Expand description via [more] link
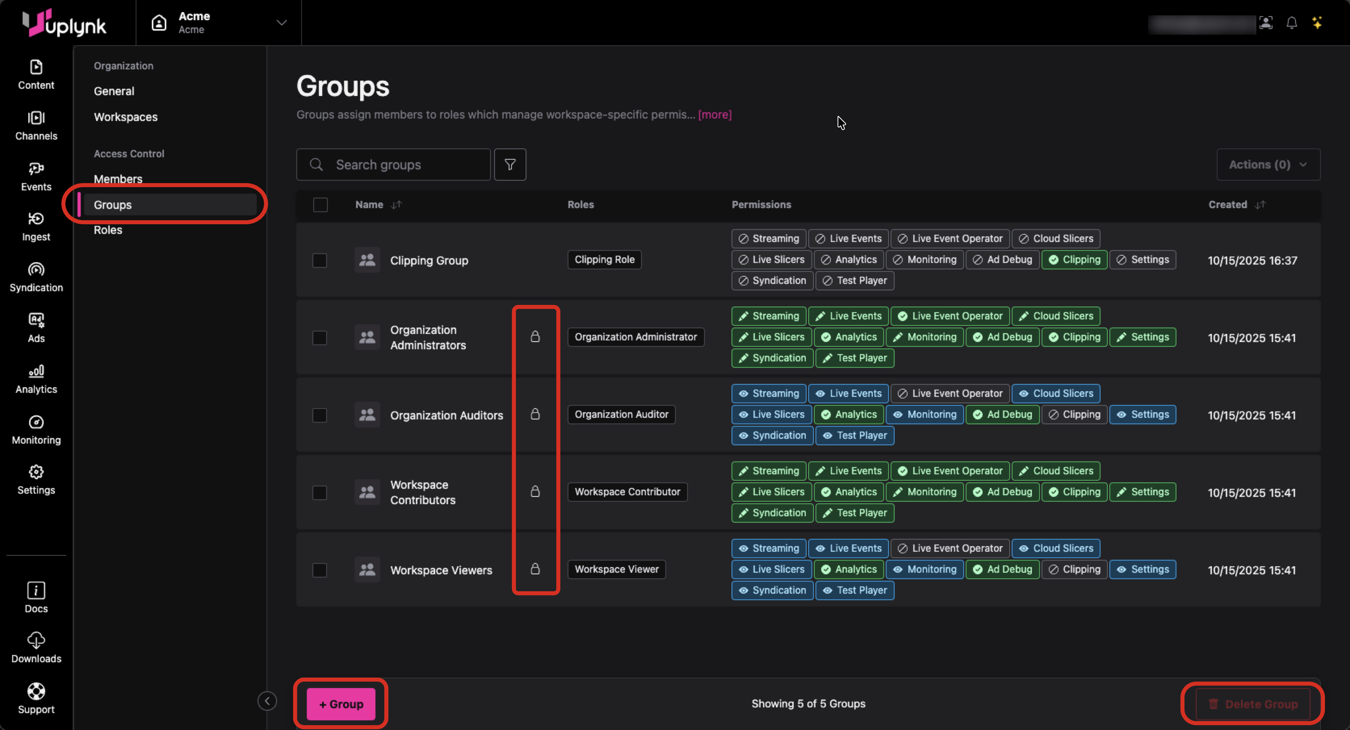Screen dimensions: 1350x730 tap(714, 115)
